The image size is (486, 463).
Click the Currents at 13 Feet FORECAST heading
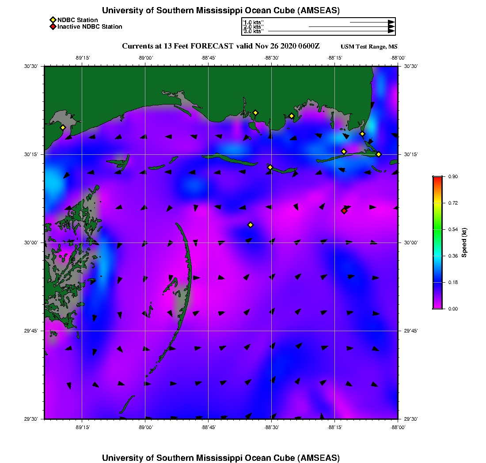pyautogui.click(x=221, y=46)
